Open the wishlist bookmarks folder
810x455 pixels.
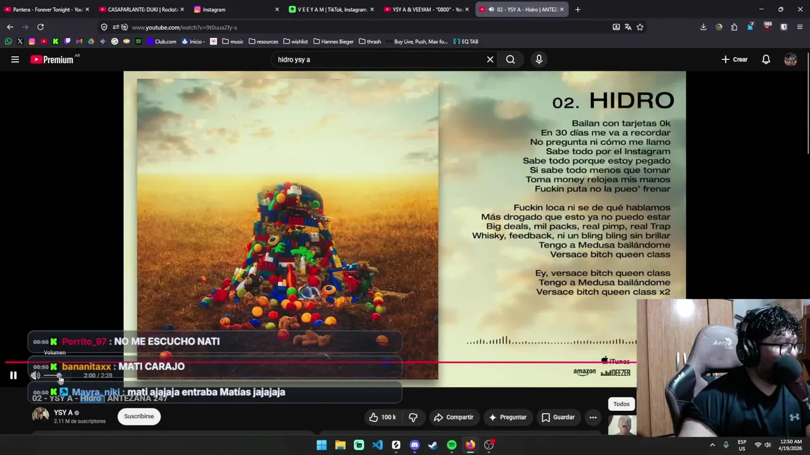296,42
